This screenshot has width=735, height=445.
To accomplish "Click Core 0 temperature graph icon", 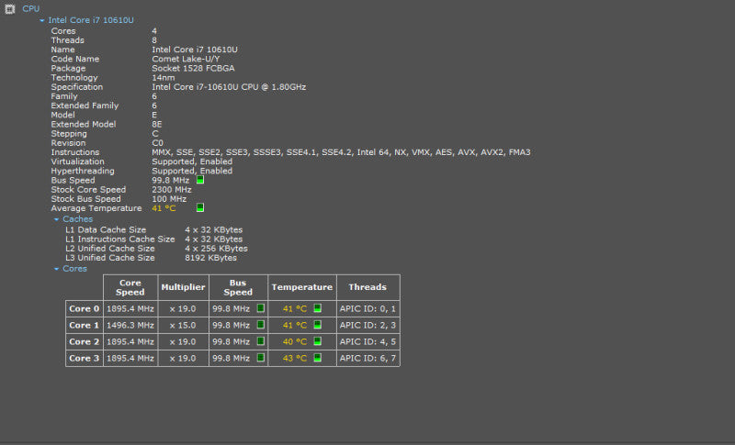I will (x=317, y=308).
